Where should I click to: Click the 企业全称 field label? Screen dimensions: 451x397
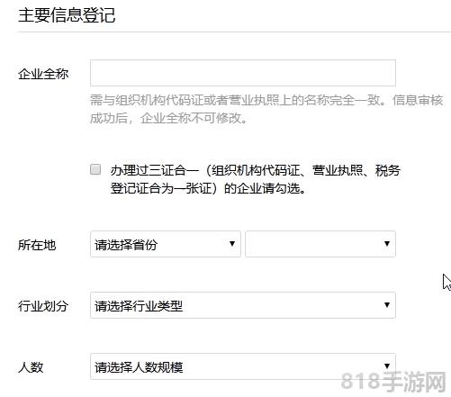pos(43,74)
